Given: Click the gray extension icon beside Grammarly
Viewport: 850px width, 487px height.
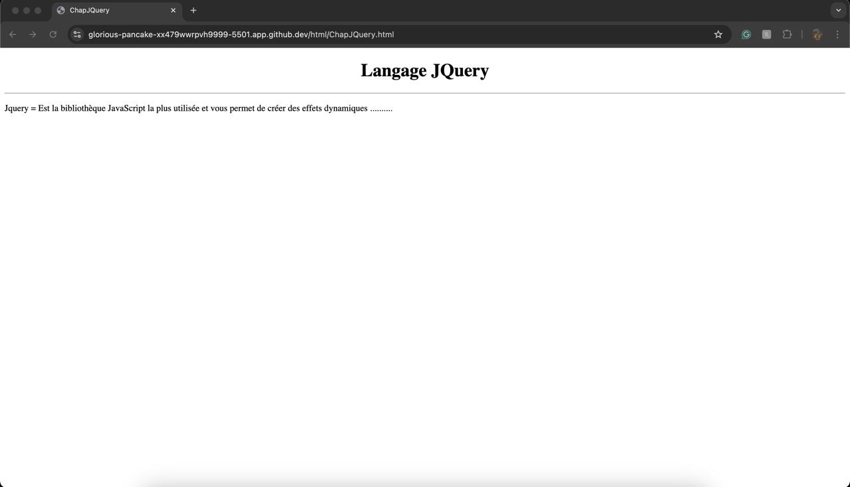Looking at the screenshot, I should [x=766, y=35].
